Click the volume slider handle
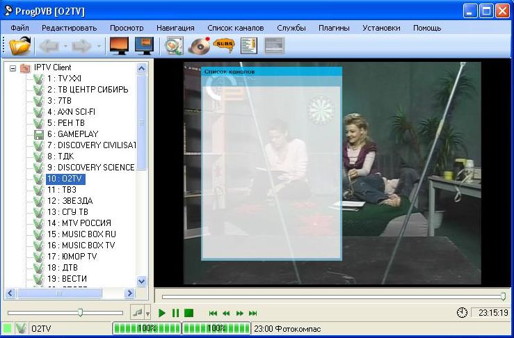The width and height of the screenshot is (514, 338). [81, 313]
